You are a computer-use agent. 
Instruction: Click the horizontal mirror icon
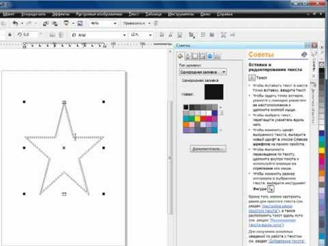click(x=53, y=35)
